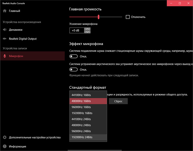The image size is (193, 151).
Task: Click the red microphone icon in sidebar
Action: click(5, 56)
